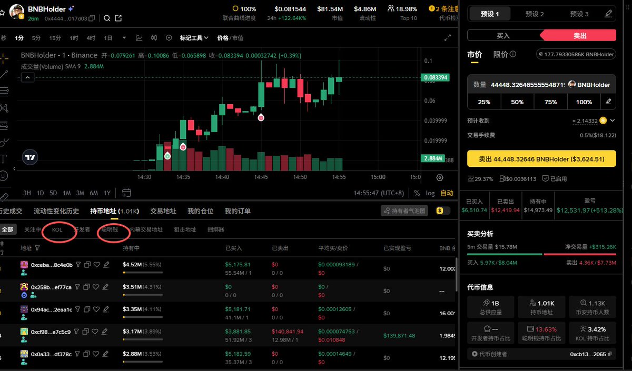This screenshot has width=632, height=371.
Task: Open the share icon next to search
Action: [x=118, y=18]
